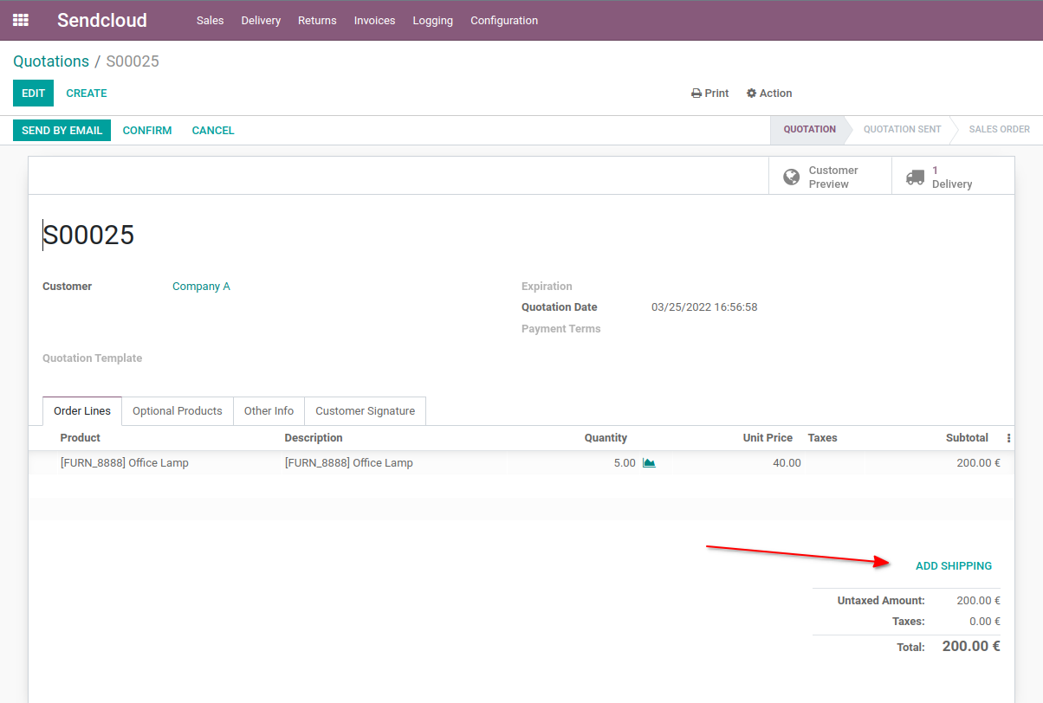1043x703 pixels.
Task: Open the Action dropdown
Action: [769, 94]
